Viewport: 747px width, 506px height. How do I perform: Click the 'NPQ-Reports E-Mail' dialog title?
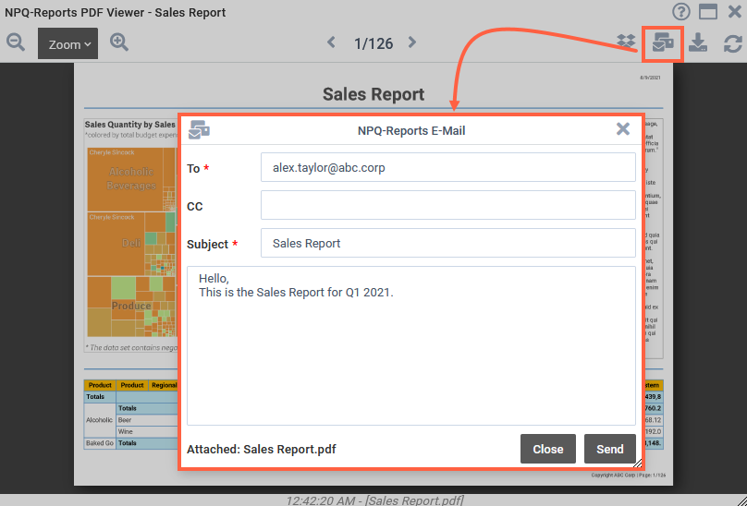tap(411, 130)
